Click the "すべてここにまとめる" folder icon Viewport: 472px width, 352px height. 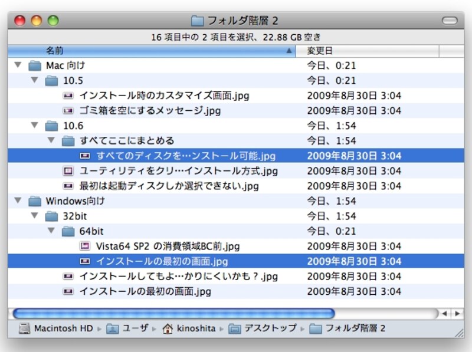[68, 140]
